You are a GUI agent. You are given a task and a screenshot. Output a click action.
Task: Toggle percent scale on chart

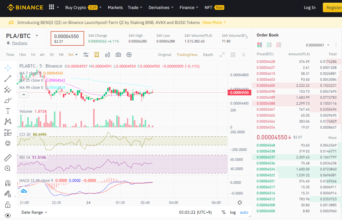(x=224, y=213)
